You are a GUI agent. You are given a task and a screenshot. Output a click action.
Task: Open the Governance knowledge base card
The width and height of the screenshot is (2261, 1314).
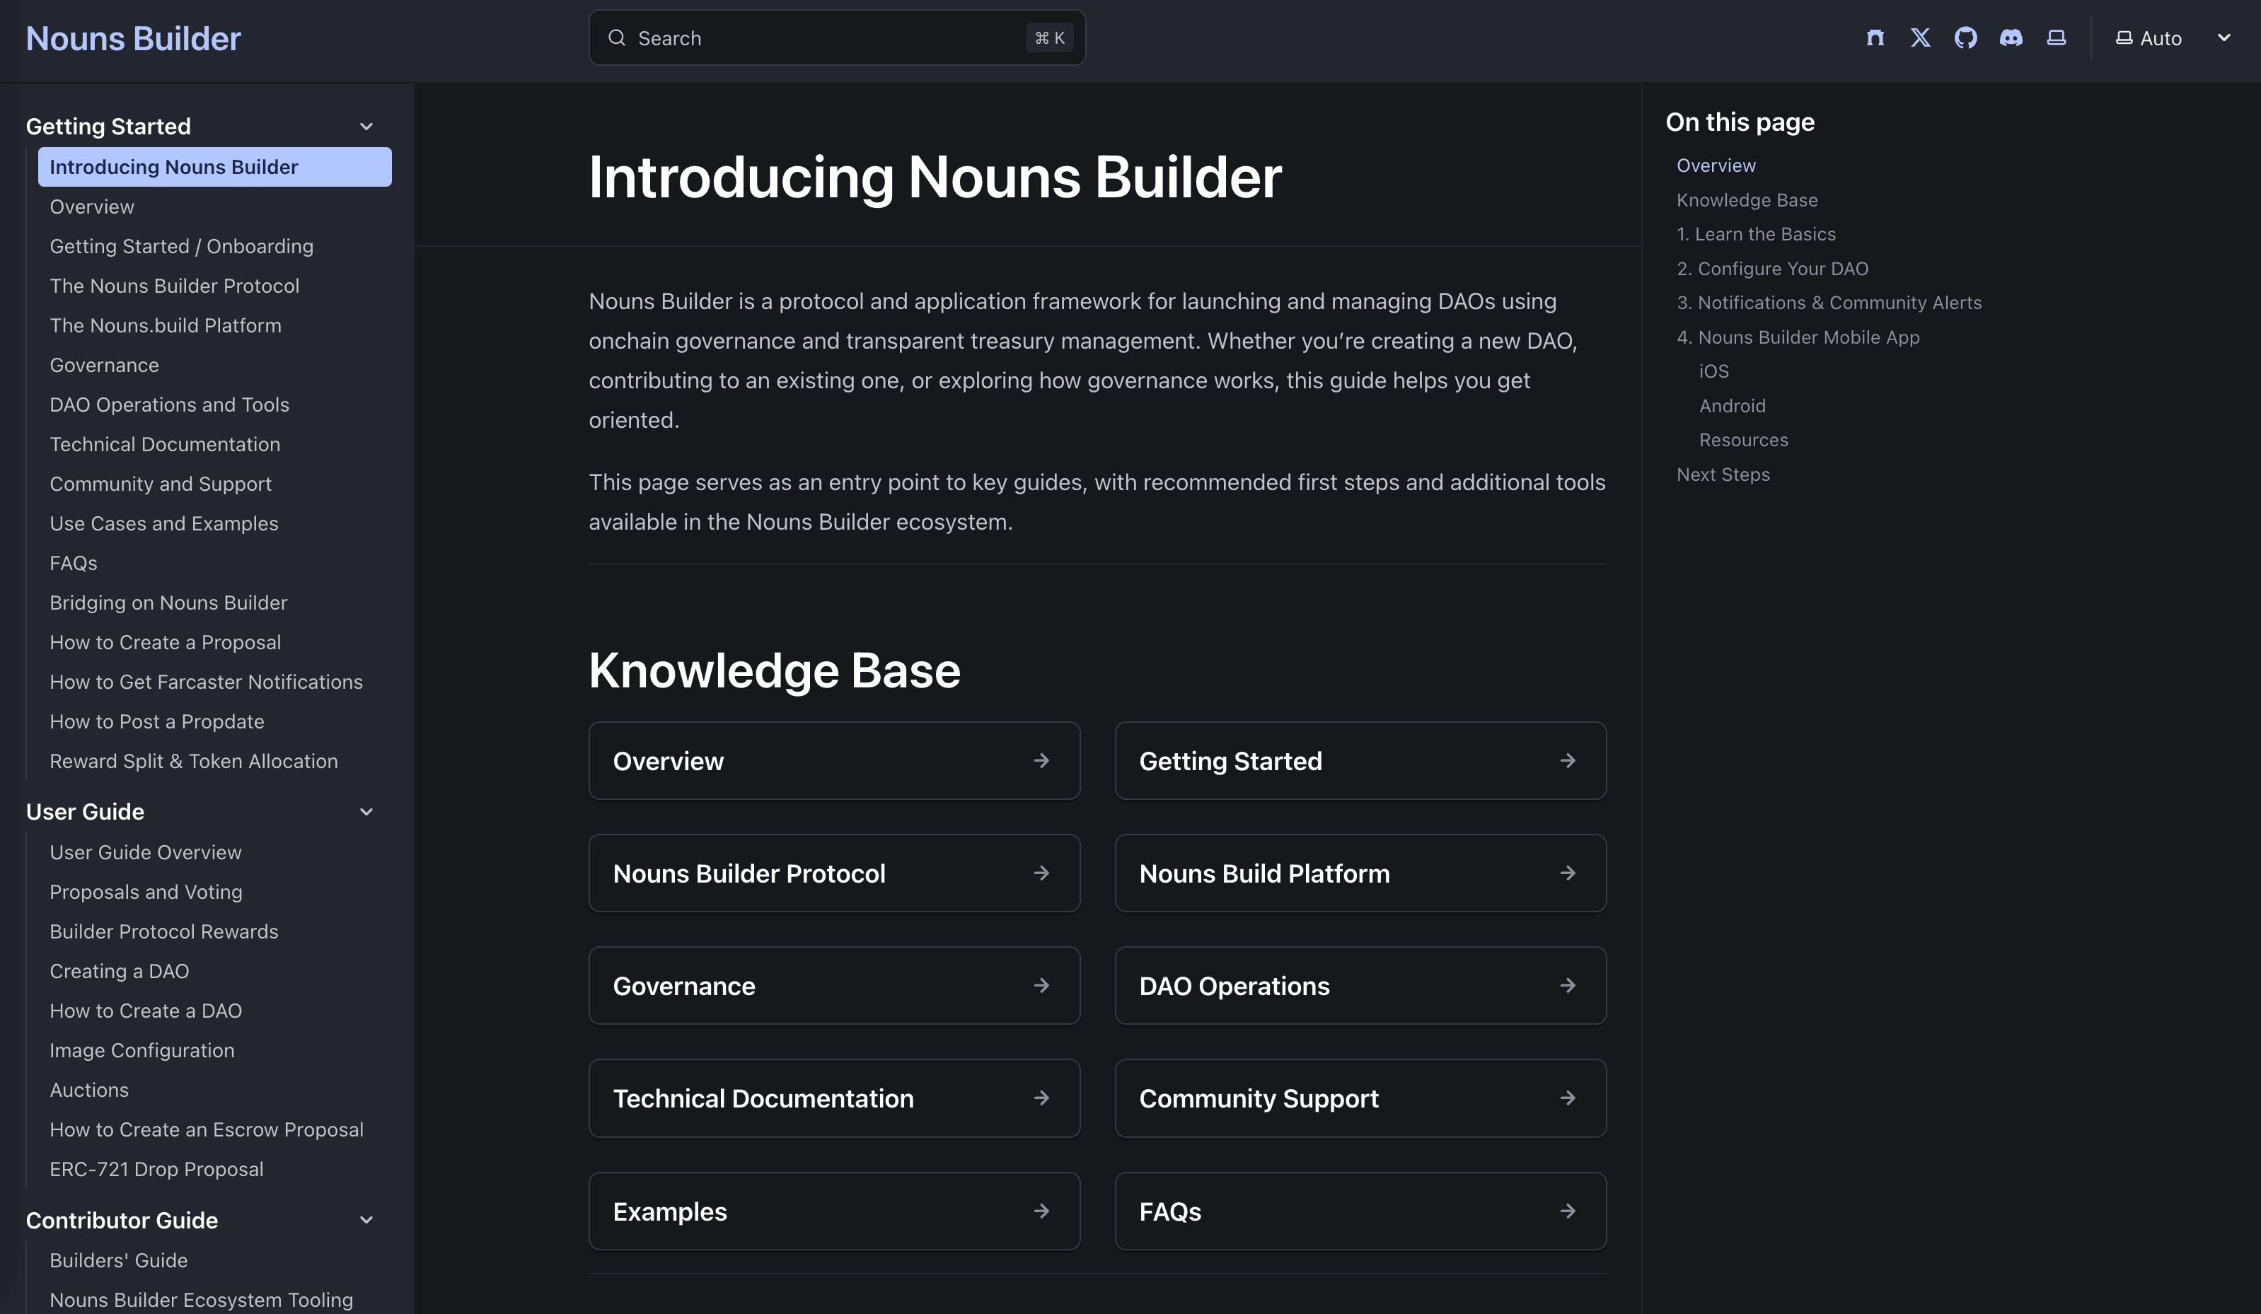pyautogui.click(x=833, y=986)
